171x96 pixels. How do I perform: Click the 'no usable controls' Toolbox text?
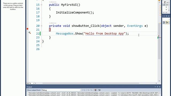click(13, 6)
